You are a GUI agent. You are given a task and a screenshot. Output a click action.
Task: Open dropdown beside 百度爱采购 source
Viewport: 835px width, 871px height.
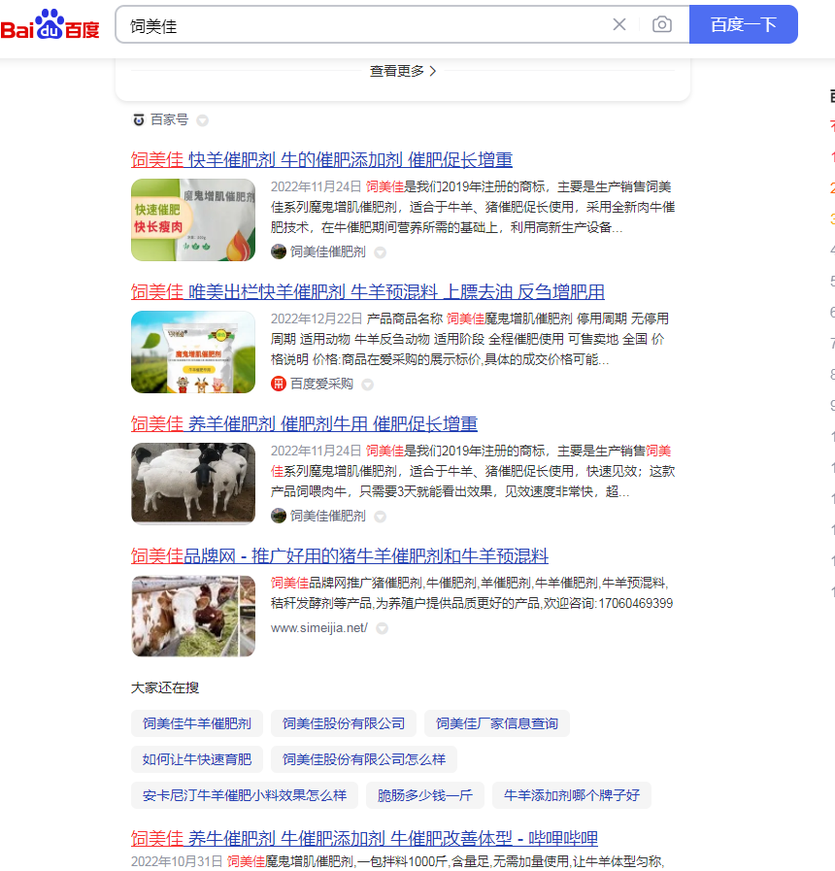click(x=367, y=385)
